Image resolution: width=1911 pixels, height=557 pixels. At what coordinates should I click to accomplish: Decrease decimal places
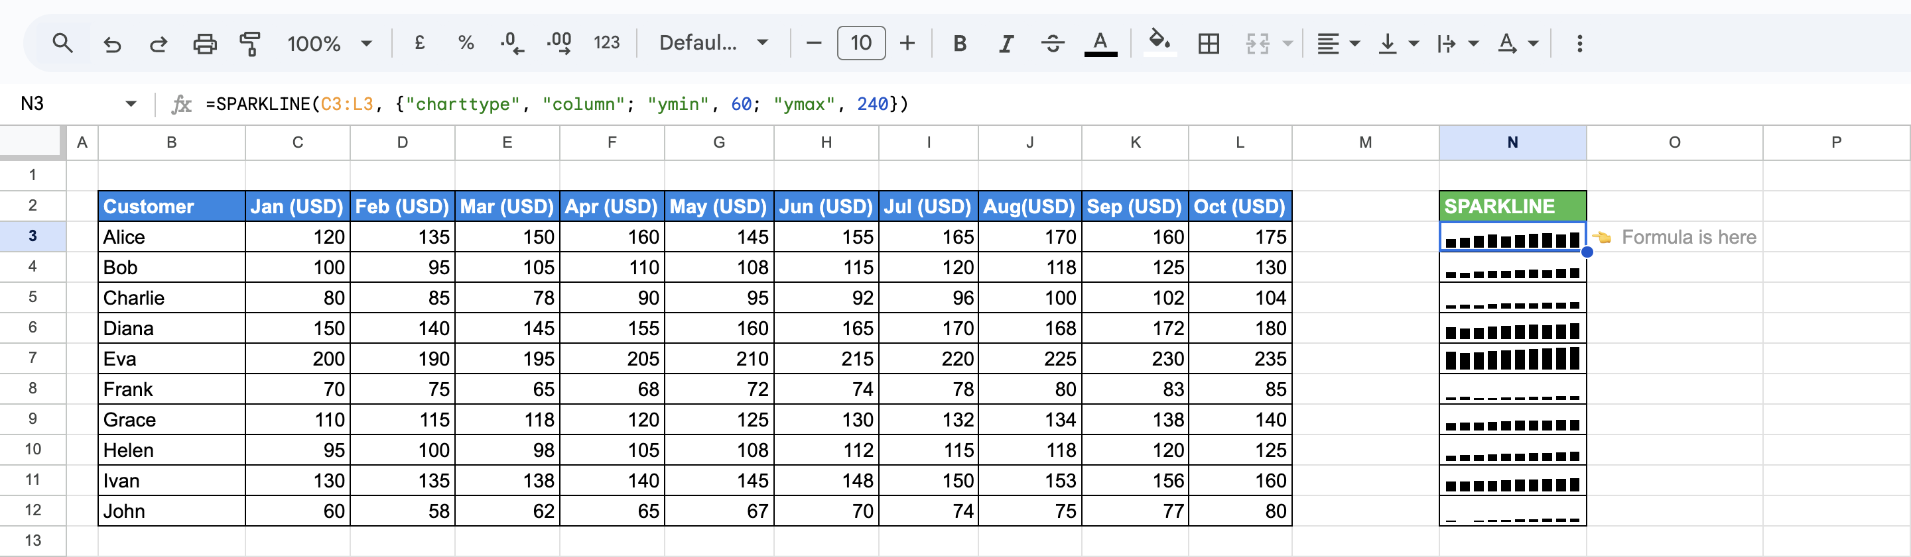click(512, 43)
